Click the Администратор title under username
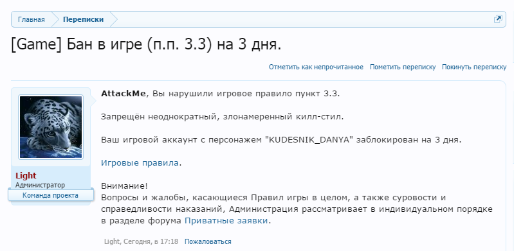This screenshot has width=514, height=251. [x=40, y=186]
